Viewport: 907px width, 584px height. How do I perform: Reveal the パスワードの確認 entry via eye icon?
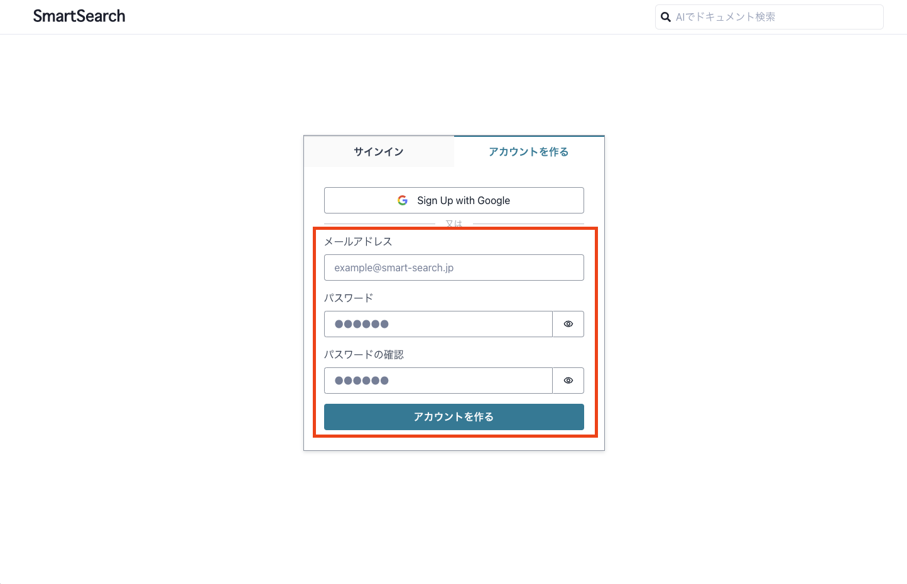(x=568, y=381)
